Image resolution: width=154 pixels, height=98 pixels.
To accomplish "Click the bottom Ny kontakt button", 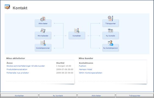I will 58,96.
